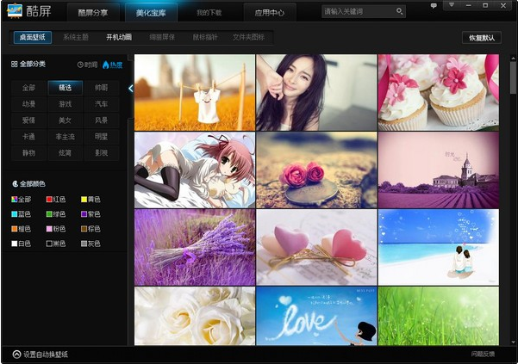
Task: Choose the 美女 category button
Action: click(x=66, y=120)
